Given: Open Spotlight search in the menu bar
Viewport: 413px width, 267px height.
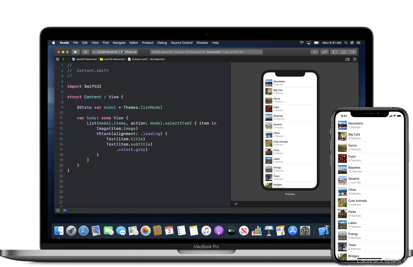Looking at the screenshot, I should pyautogui.click(x=346, y=43).
